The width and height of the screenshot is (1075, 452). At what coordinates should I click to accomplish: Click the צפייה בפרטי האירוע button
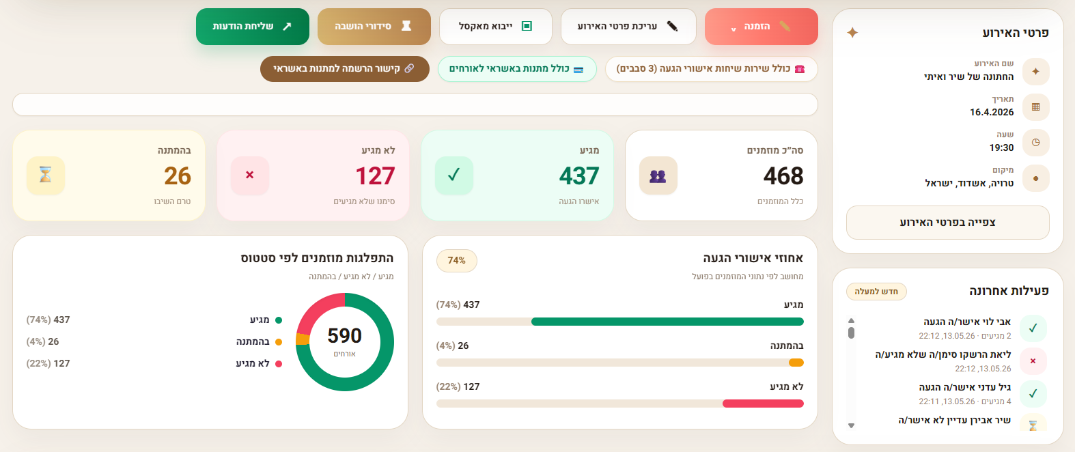947,223
